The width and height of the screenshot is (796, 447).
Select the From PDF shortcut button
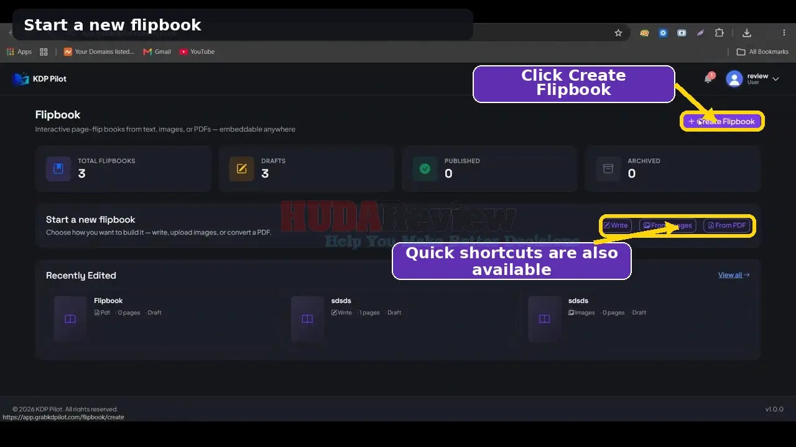pyautogui.click(x=726, y=225)
